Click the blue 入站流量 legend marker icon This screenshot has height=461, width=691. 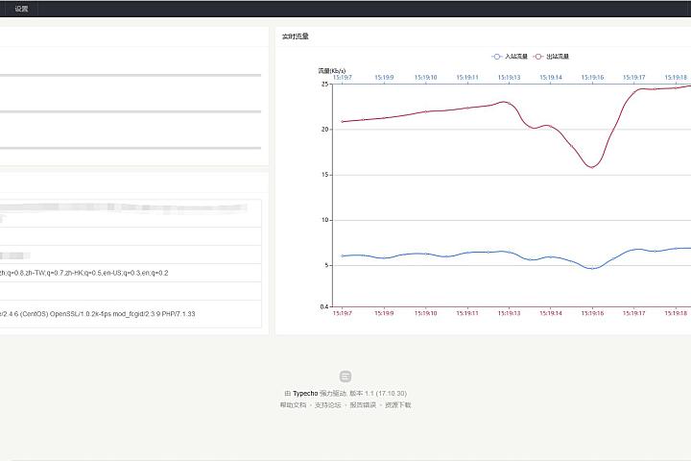click(497, 57)
